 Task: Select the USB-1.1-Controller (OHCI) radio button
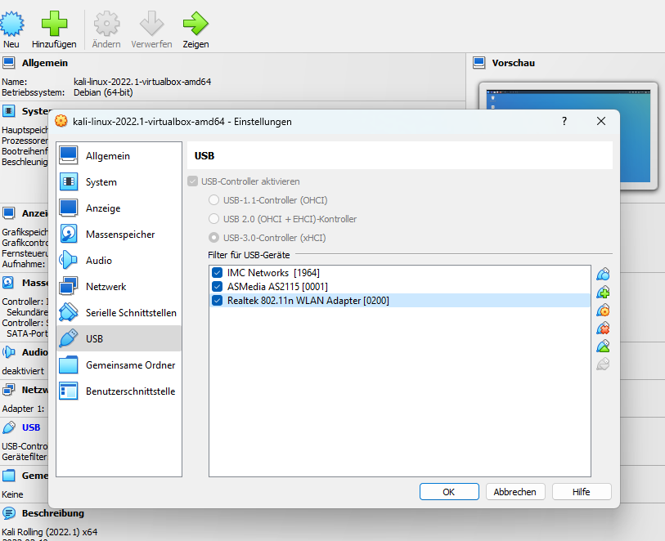(213, 199)
